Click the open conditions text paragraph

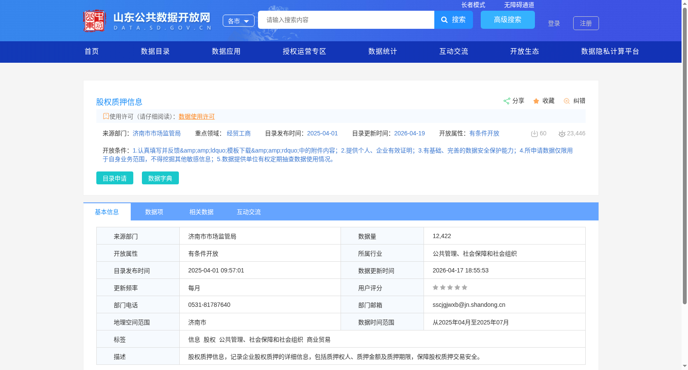point(338,155)
